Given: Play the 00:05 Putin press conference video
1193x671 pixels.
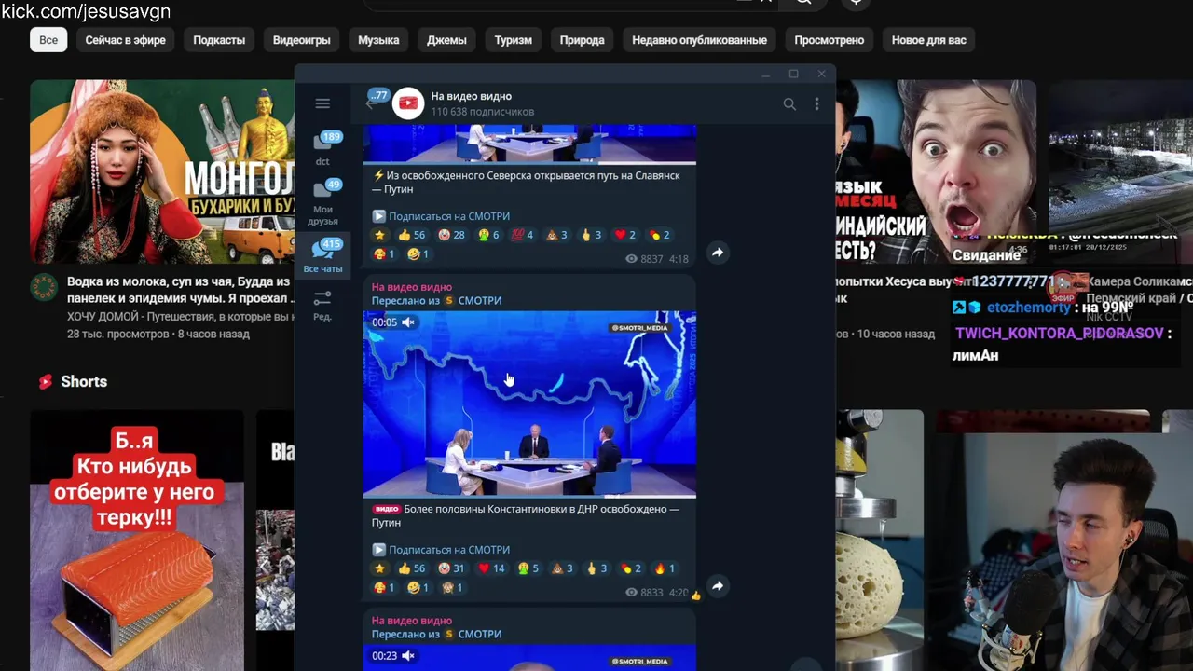Looking at the screenshot, I should tap(529, 404).
